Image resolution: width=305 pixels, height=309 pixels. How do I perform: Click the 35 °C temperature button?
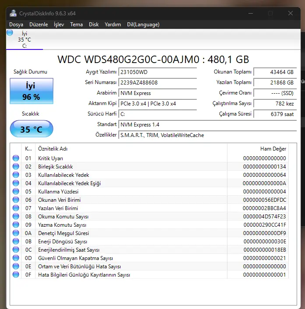pyautogui.click(x=32, y=129)
